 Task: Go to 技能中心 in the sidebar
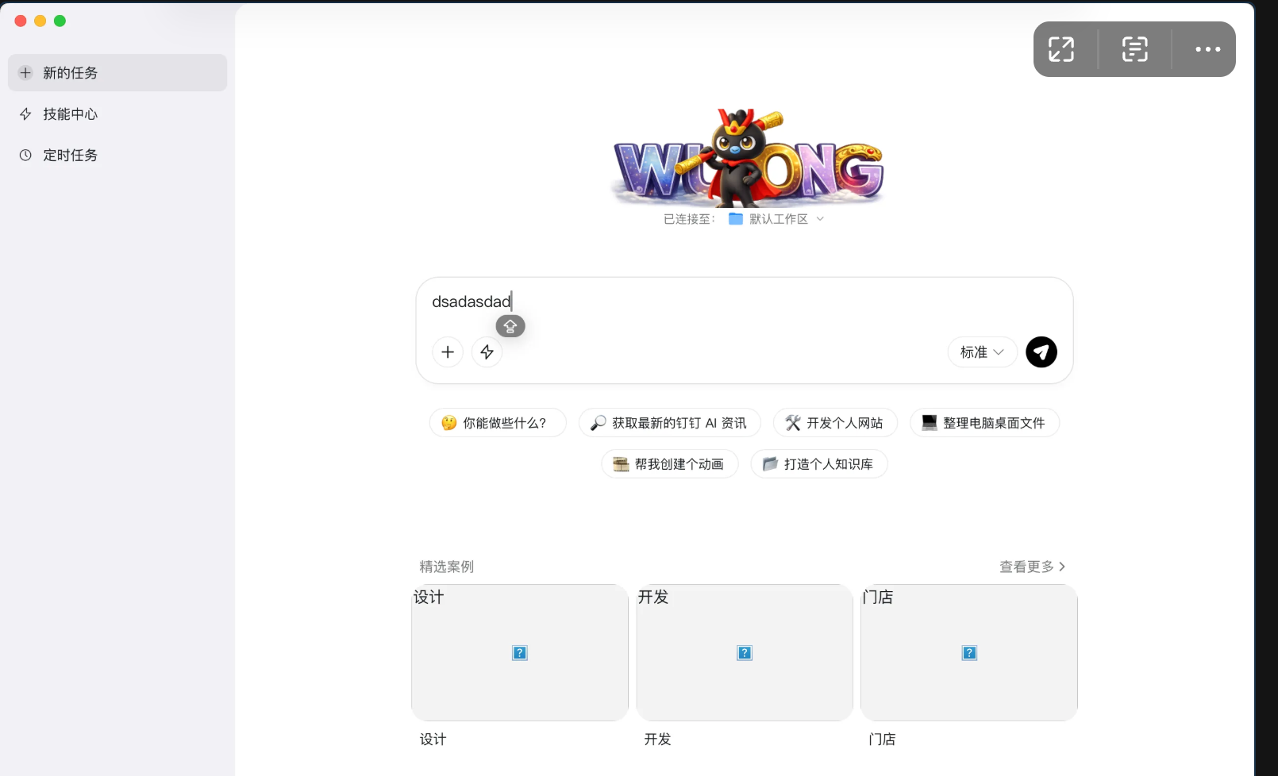pyautogui.click(x=117, y=114)
